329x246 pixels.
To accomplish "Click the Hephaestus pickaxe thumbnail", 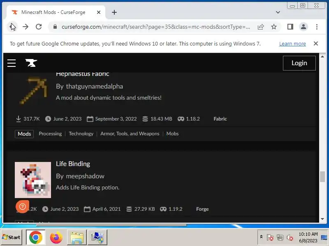I will pos(33,90).
